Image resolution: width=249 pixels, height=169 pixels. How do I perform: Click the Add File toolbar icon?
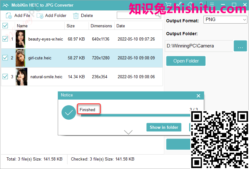tap(9, 16)
